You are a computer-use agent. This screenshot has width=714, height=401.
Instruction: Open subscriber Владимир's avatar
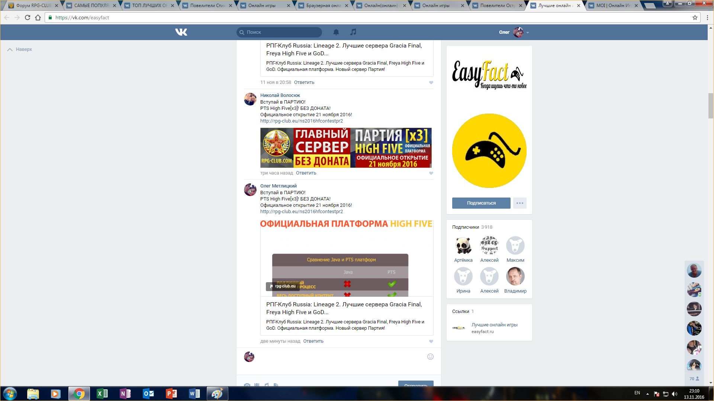(x=515, y=276)
